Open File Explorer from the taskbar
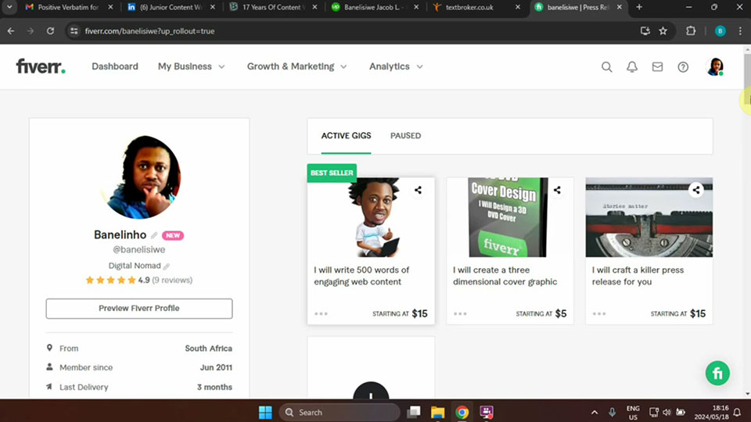 tap(437, 412)
